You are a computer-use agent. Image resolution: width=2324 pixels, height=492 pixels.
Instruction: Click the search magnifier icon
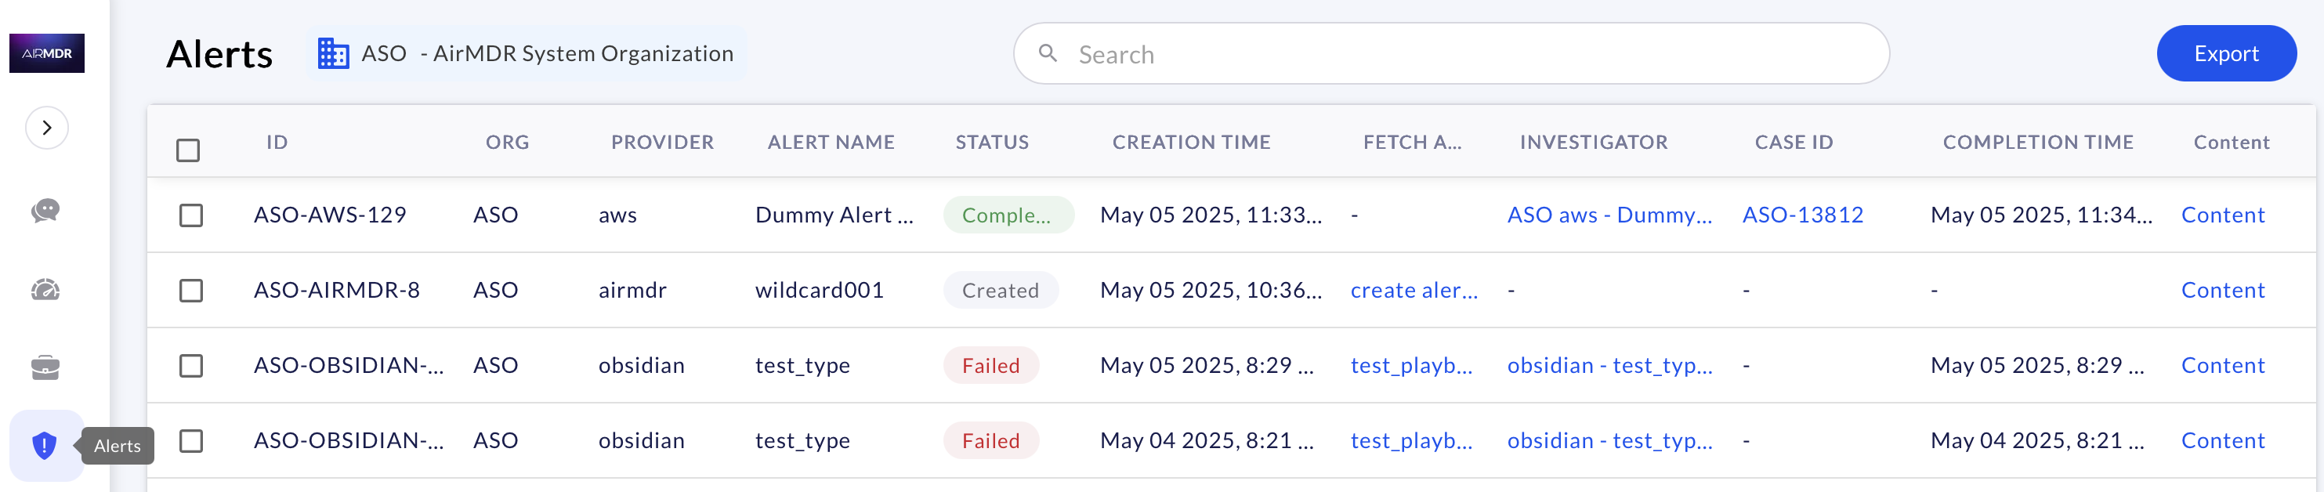point(1048,53)
